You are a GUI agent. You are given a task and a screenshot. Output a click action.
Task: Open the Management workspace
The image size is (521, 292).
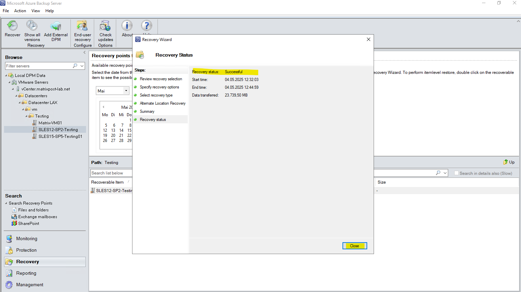pyautogui.click(x=45, y=285)
